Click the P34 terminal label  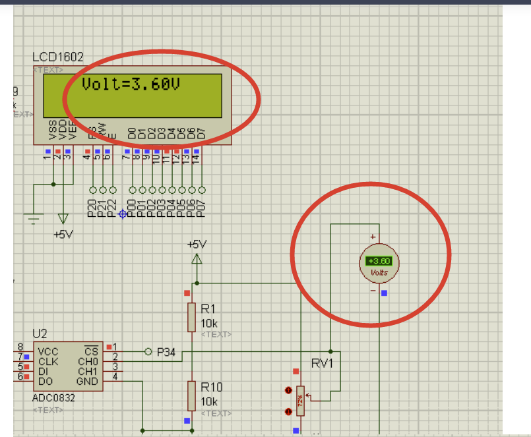(x=166, y=352)
